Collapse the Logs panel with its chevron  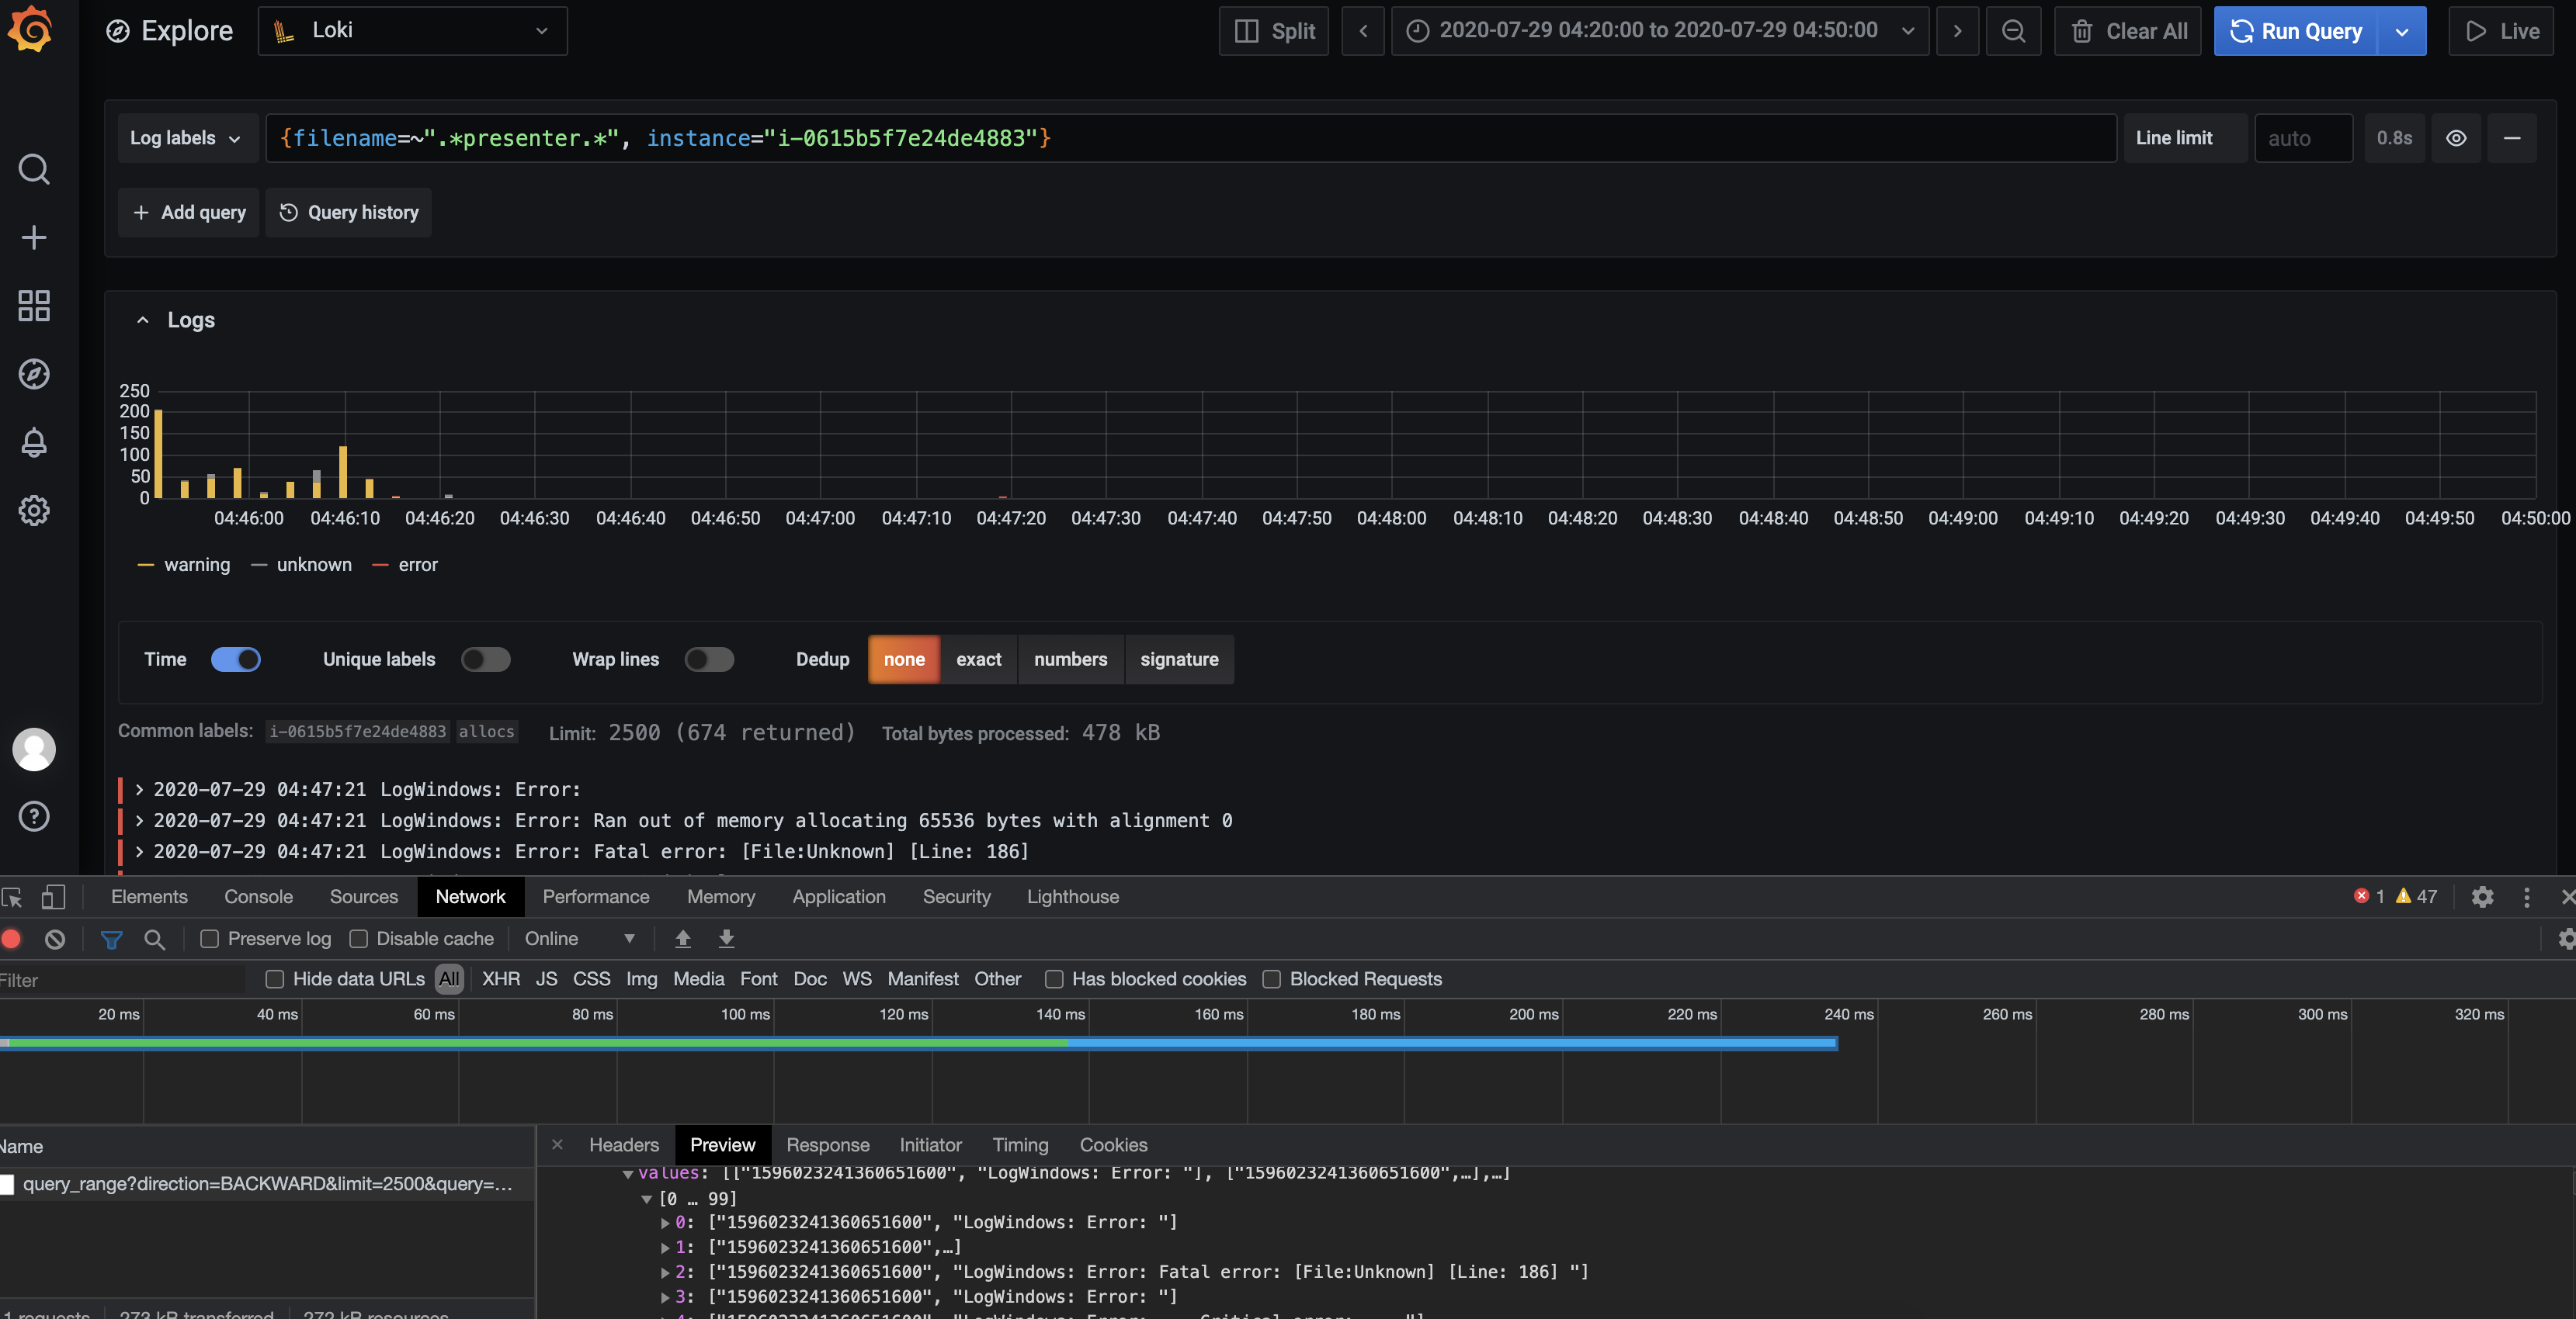point(142,320)
